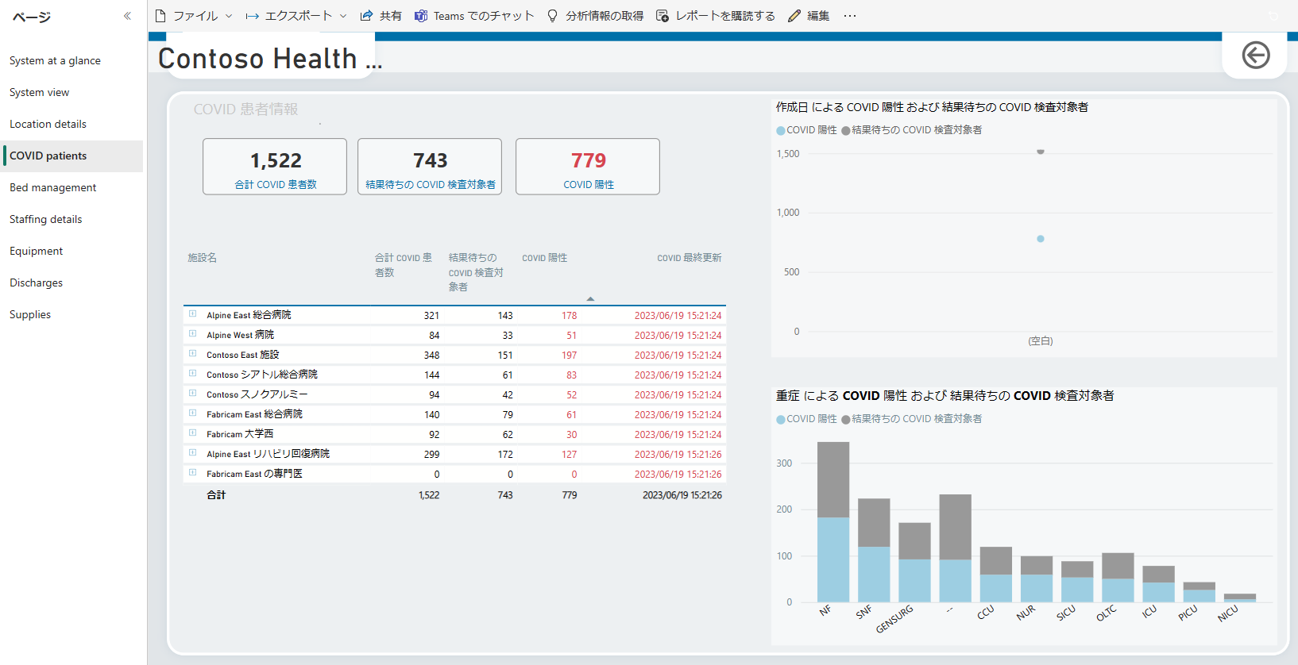Open System view page
Screen dimensions: 1298x665
coord(71,92)
